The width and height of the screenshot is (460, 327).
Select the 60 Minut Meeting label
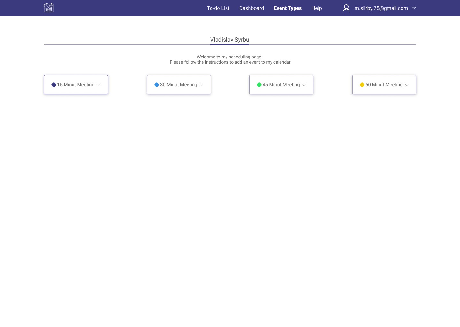(x=384, y=85)
